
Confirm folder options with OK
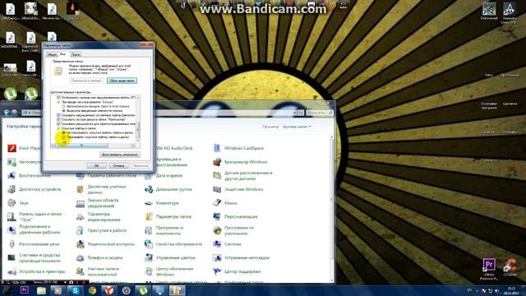96,166
